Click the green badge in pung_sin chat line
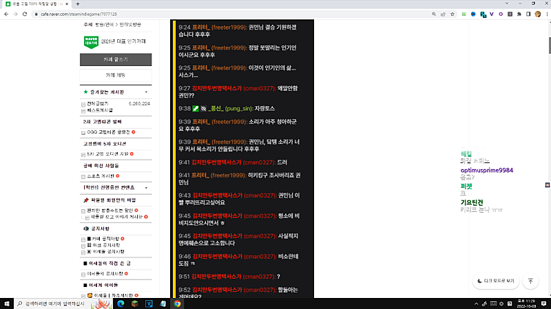Viewport: 551px width, 309px height. pos(196,109)
